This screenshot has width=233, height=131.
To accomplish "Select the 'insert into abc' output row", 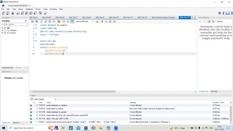I will pos(129,122).
